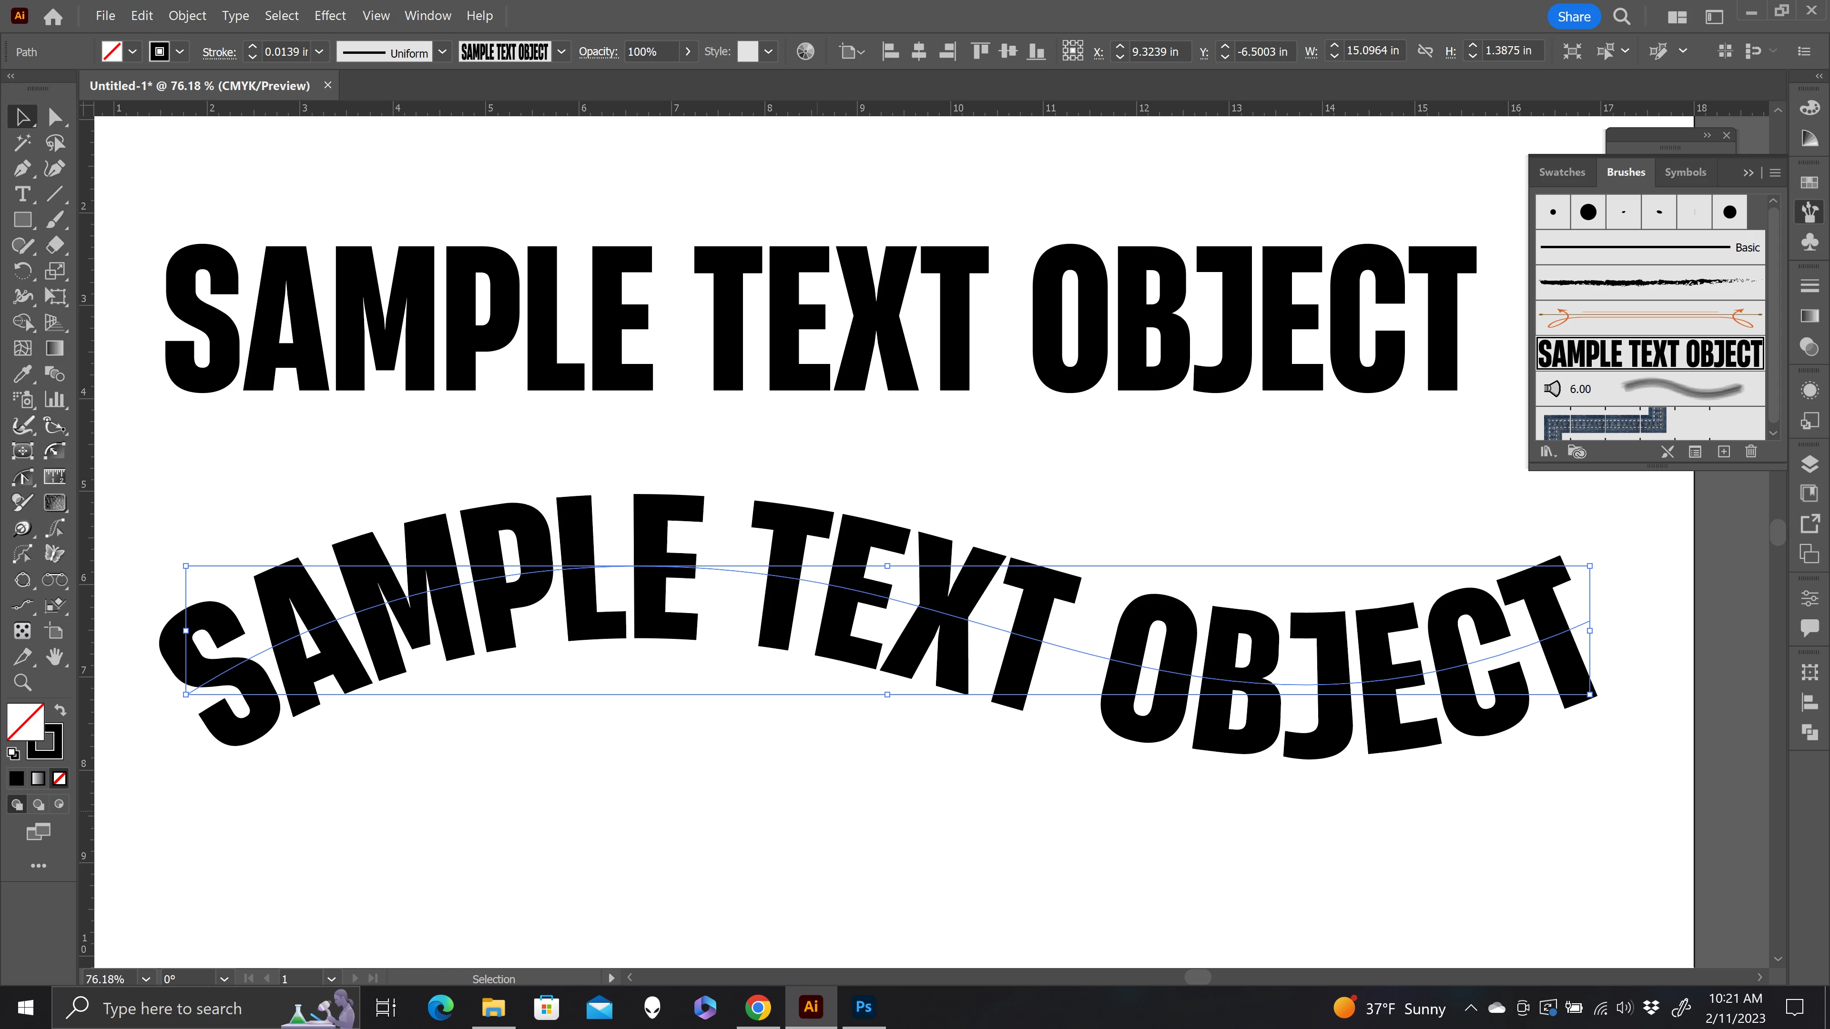Viewport: 1830px width, 1029px height.
Task: Open Photoshop from the taskbar
Action: [863, 1007]
